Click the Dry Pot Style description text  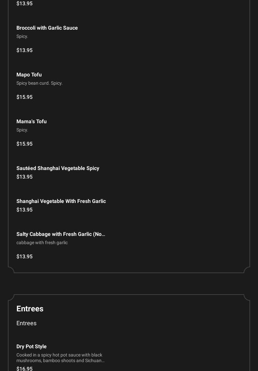click(60, 358)
